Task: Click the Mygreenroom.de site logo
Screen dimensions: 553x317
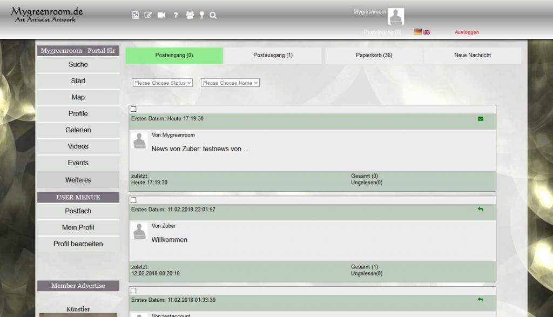Action: coord(47,15)
